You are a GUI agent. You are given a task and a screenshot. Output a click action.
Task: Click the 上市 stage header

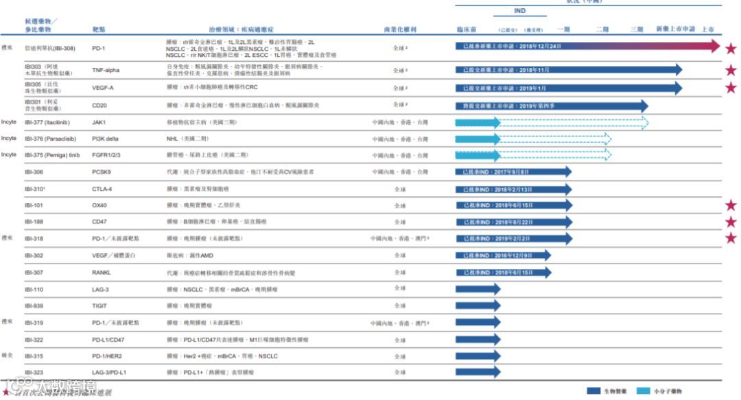pyautogui.click(x=707, y=30)
